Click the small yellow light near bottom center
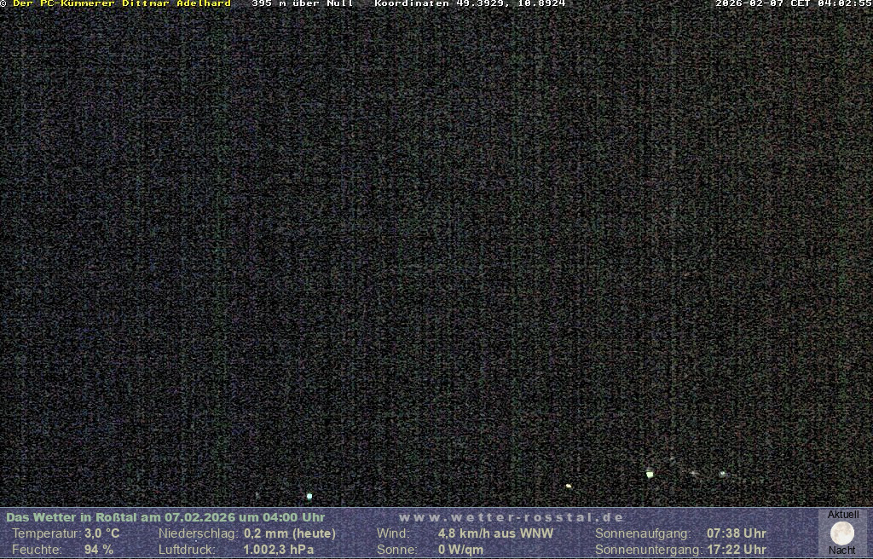873x559 pixels. pyautogui.click(x=569, y=486)
